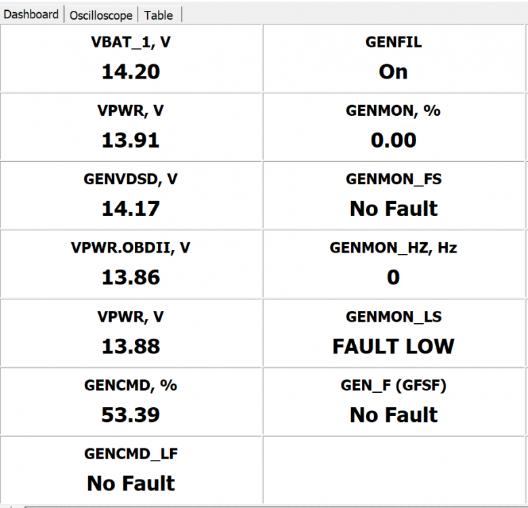Viewport: 528px width, 508px height.
Task: Click the VPWR cell showing 13.88
Action: pyautogui.click(x=131, y=333)
